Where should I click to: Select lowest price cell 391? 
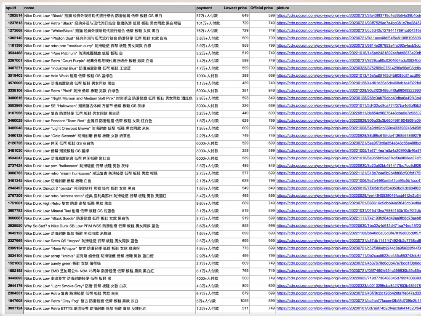(x=236, y=91)
